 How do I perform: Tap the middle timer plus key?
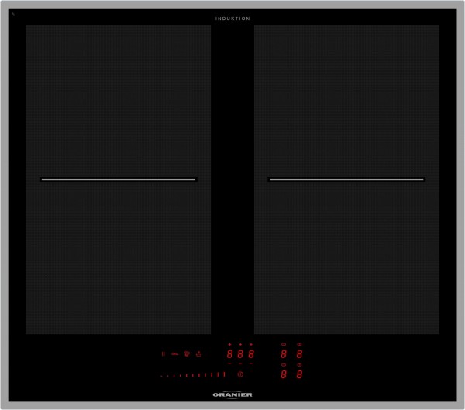(240, 344)
